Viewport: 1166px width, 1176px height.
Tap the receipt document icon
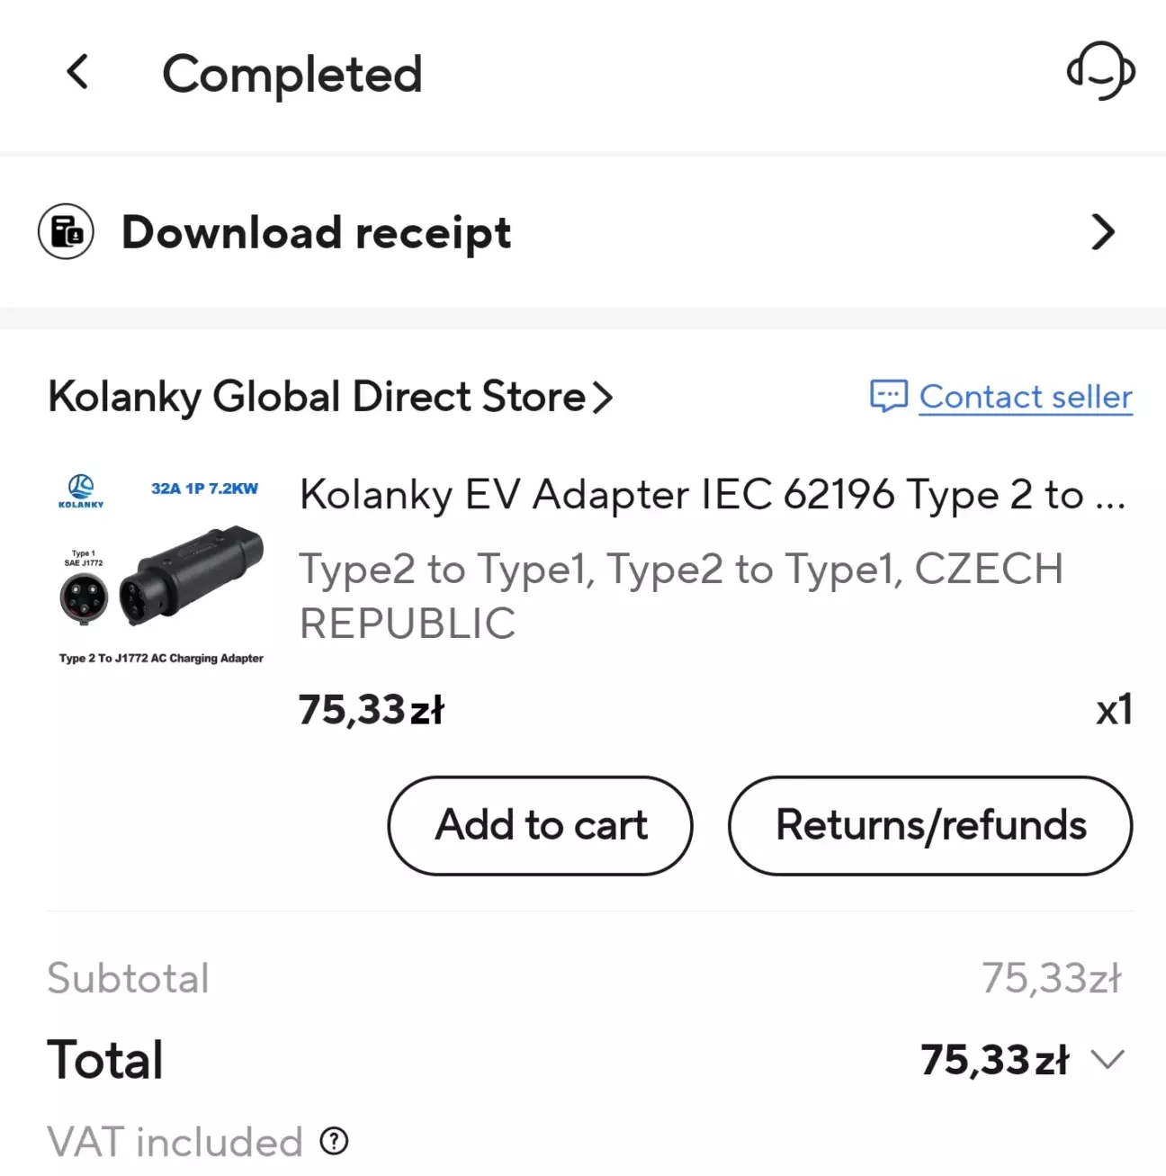[x=66, y=231]
